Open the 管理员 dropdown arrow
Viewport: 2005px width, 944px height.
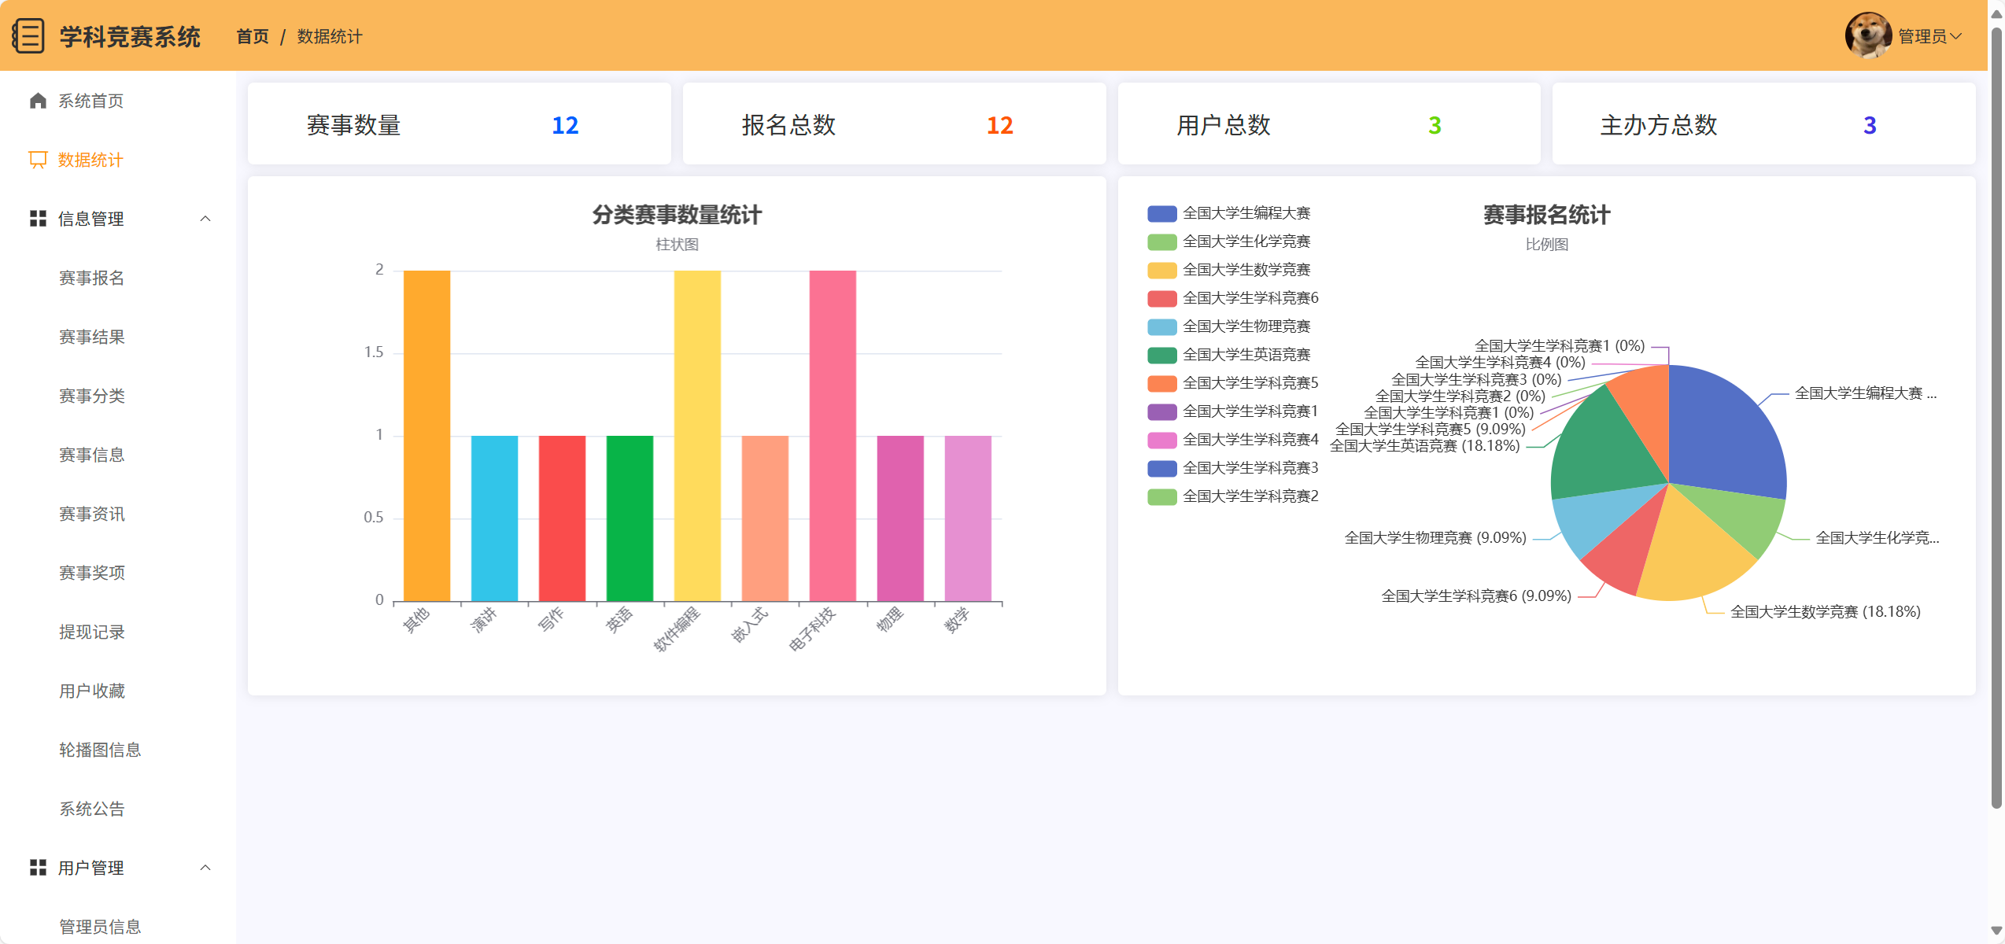[1956, 36]
